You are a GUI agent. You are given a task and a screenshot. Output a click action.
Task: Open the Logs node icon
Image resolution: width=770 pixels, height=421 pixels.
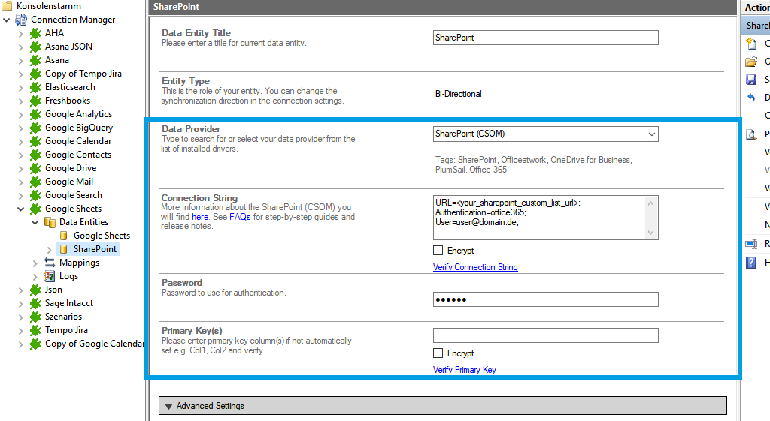click(50, 276)
